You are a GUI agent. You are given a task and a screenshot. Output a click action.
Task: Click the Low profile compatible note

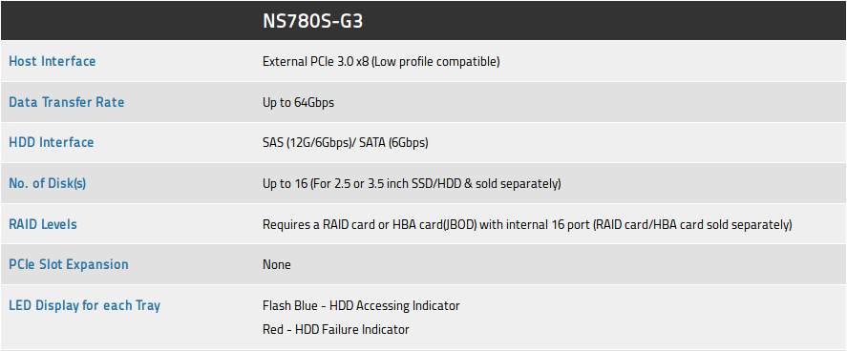[x=436, y=61]
